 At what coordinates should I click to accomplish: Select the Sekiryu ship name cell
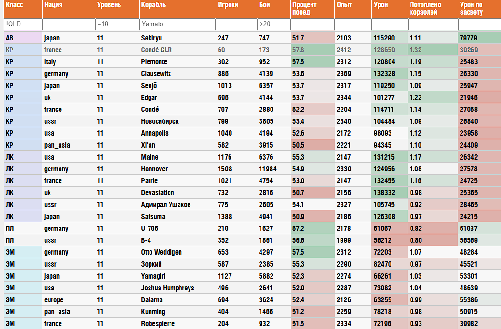click(151, 38)
